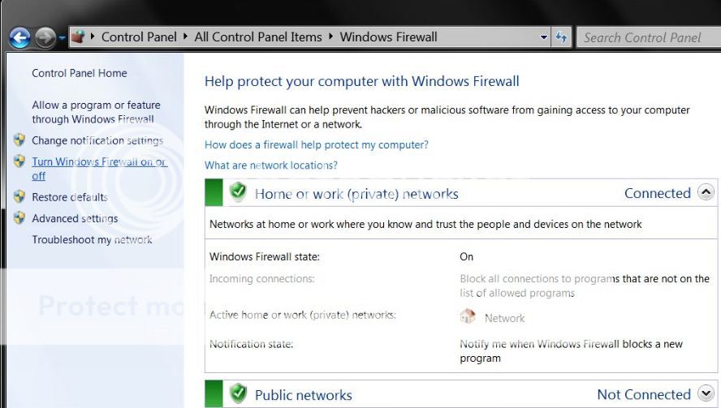Select Control Panel breadcrumb in address bar
The height and width of the screenshot is (408, 721).
click(x=139, y=37)
